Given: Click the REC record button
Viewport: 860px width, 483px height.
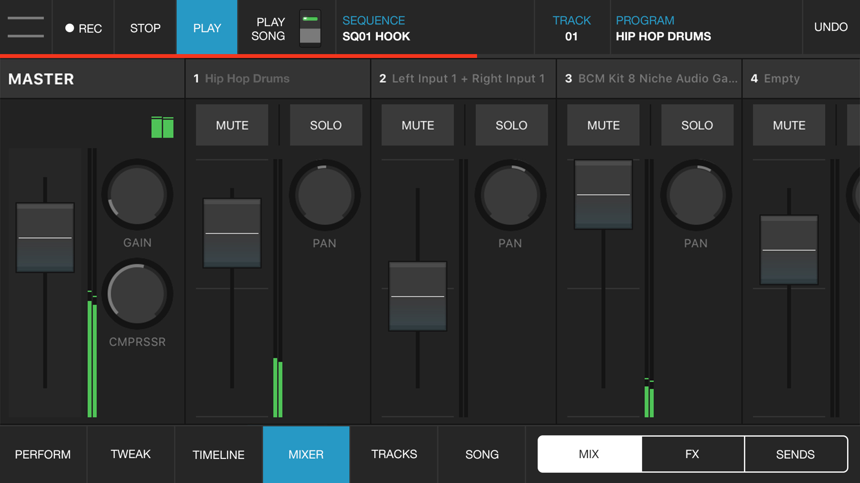Looking at the screenshot, I should point(83,28).
